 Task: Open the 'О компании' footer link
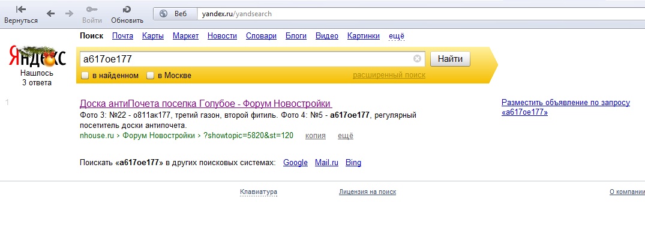[x=627, y=192]
